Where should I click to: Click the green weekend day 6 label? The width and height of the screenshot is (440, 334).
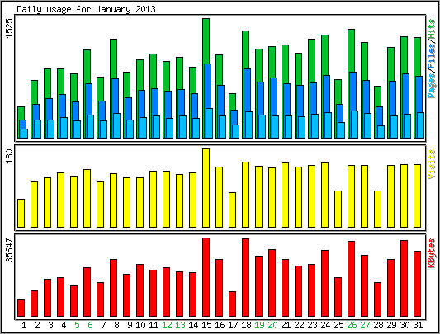tap(90, 325)
